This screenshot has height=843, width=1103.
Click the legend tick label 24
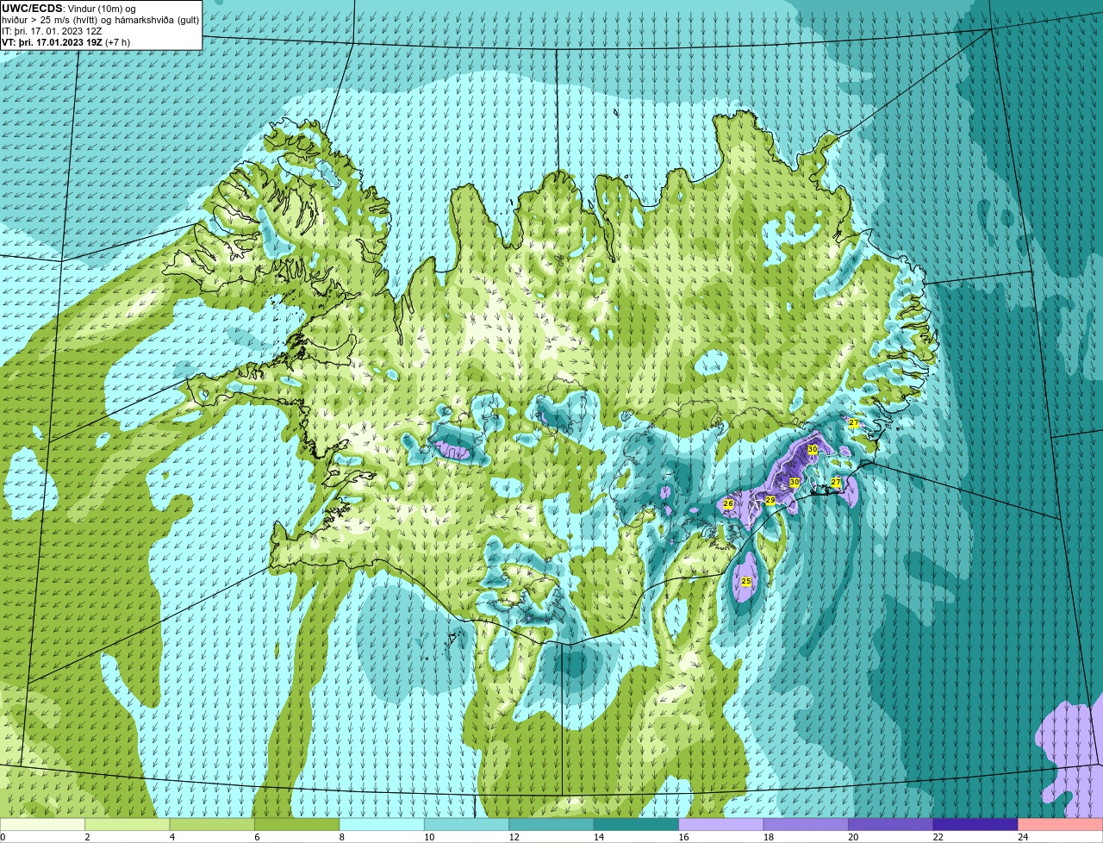[1021, 837]
